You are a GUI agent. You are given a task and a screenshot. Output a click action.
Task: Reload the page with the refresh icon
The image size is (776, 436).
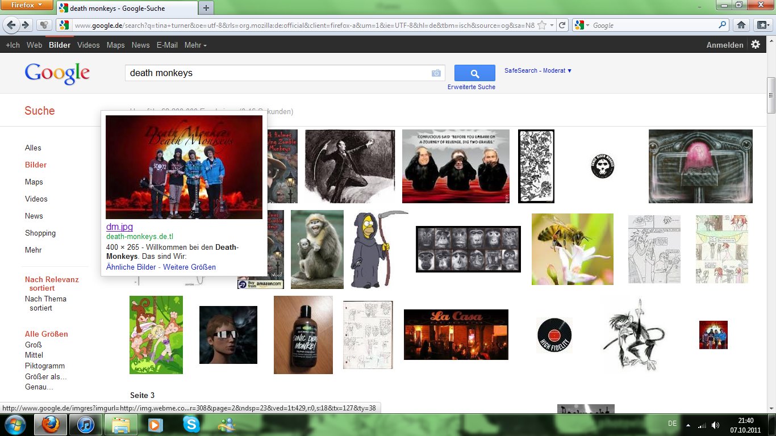click(562, 25)
